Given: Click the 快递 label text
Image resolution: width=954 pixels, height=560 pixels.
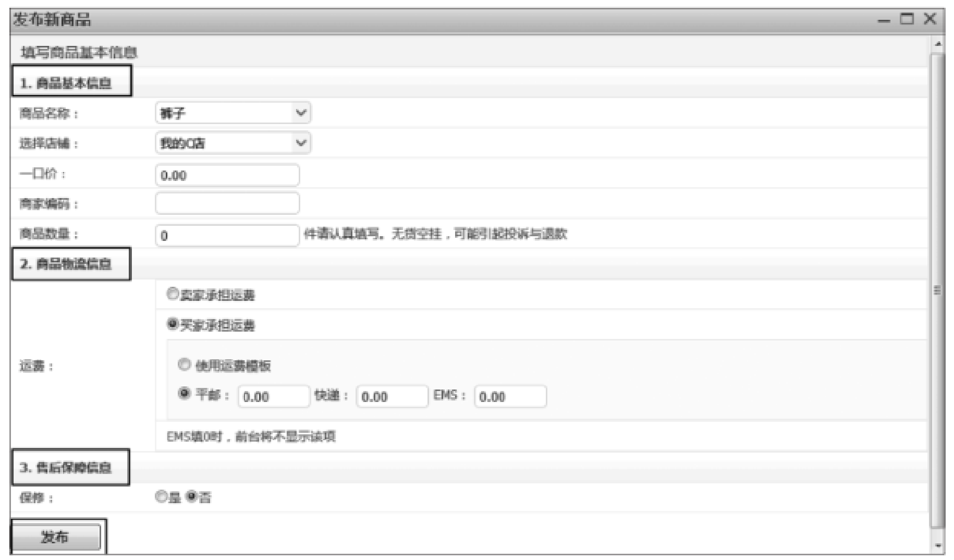Looking at the screenshot, I should [331, 395].
